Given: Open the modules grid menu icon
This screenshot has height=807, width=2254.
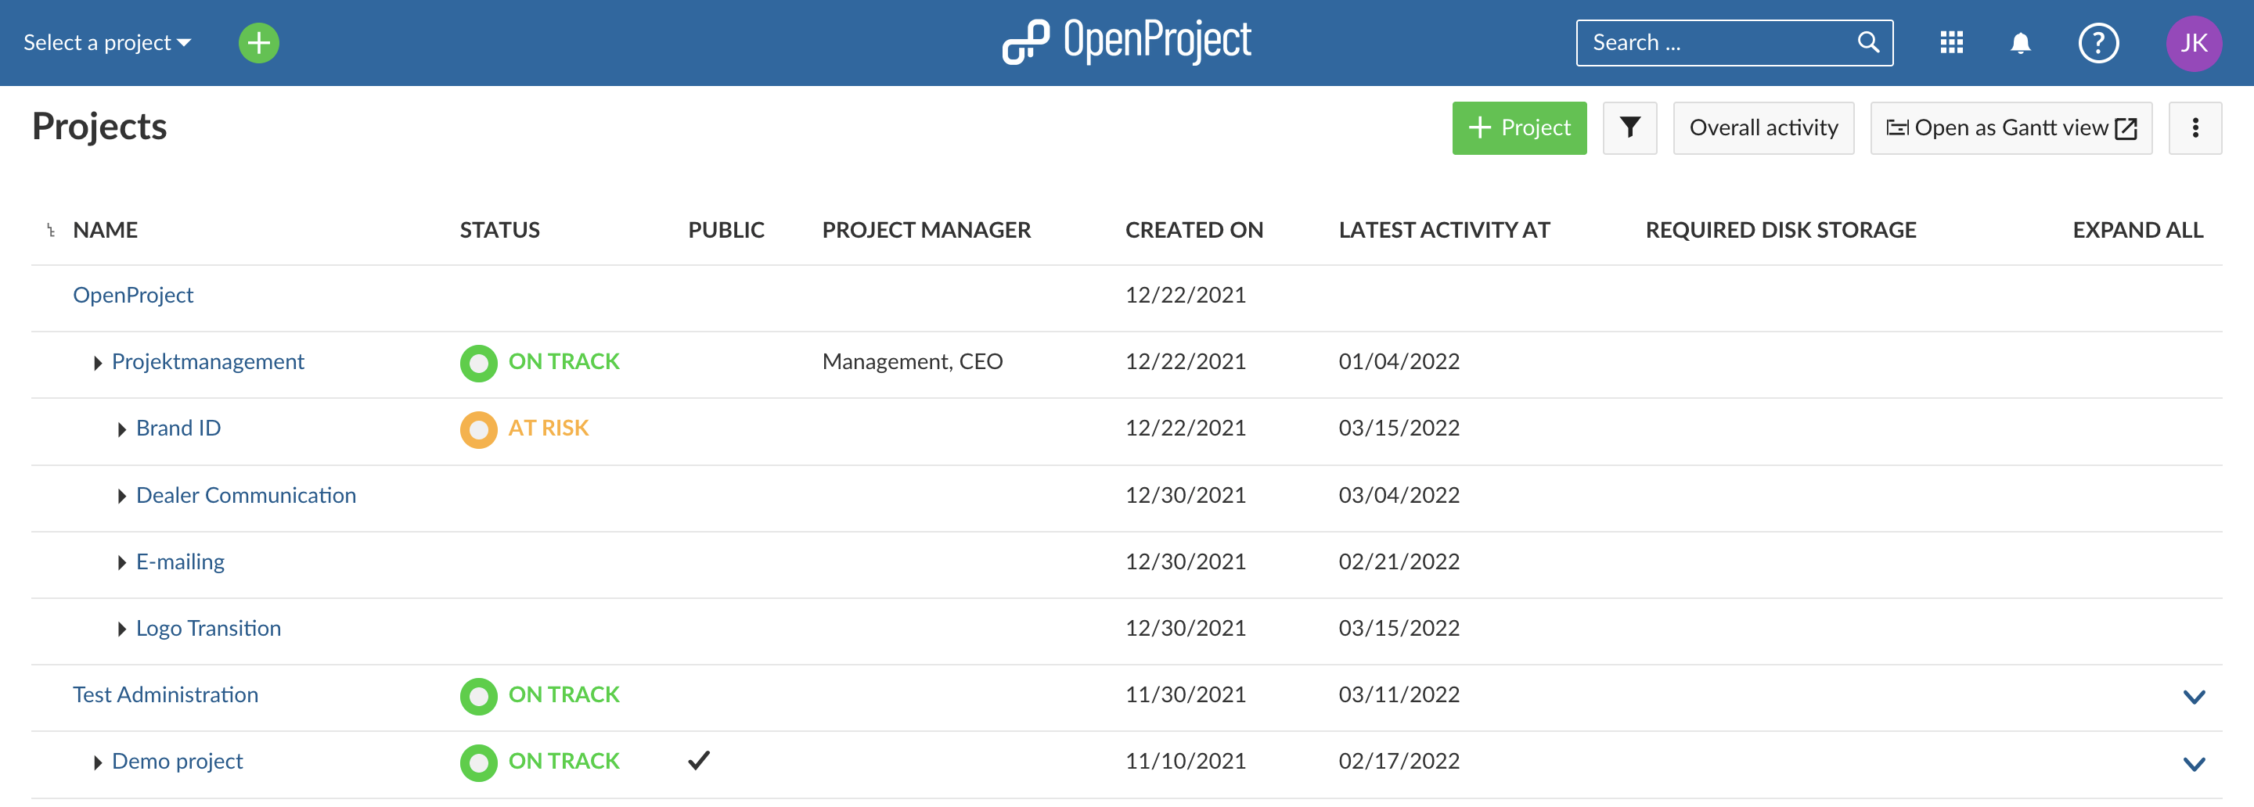Looking at the screenshot, I should pos(1951,43).
